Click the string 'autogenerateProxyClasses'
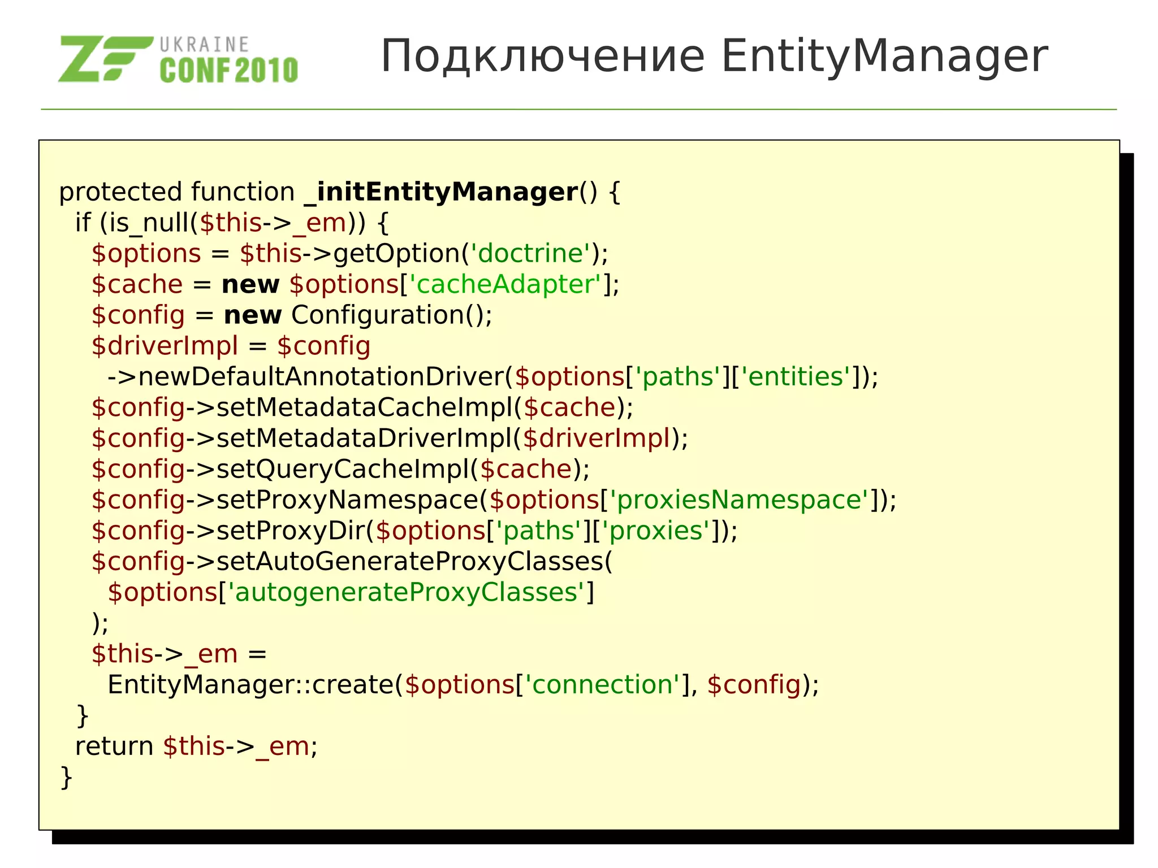Screen dimensions: 1158x868 405,592
